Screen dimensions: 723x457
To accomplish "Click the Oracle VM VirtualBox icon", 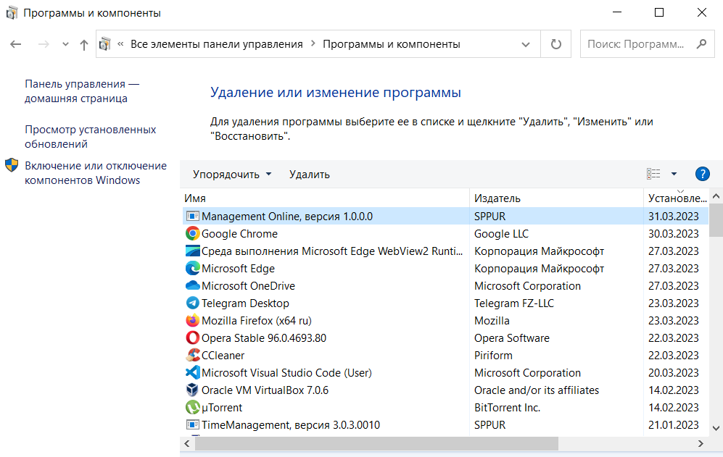I will [x=192, y=390].
